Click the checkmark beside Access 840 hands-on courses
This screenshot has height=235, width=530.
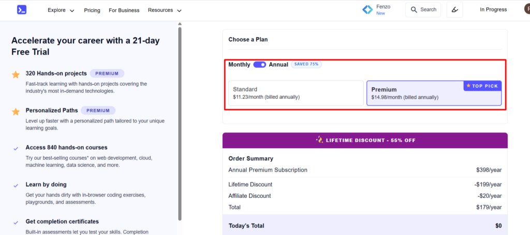[x=16, y=148]
